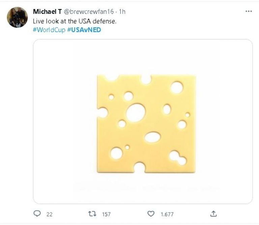Click the tweet text "Live look at the USA defense."
259x225 pixels.
pos(74,21)
